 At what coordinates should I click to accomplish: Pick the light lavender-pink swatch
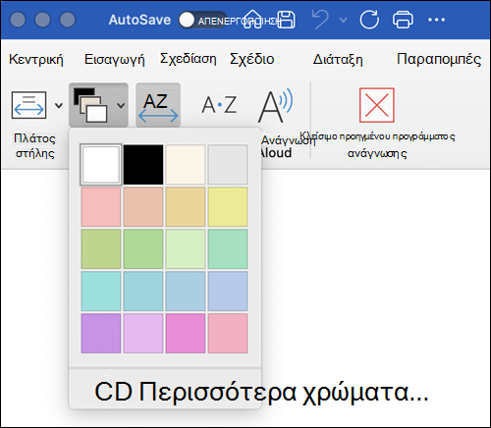[143, 334]
